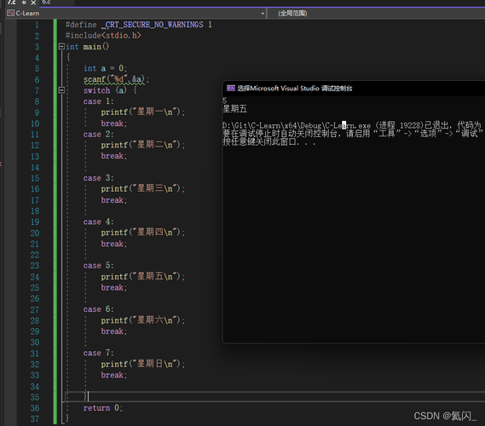Screen dimensions: 485x426
Task: Click the printf("星期六\n") statement
Action: pos(143,320)
